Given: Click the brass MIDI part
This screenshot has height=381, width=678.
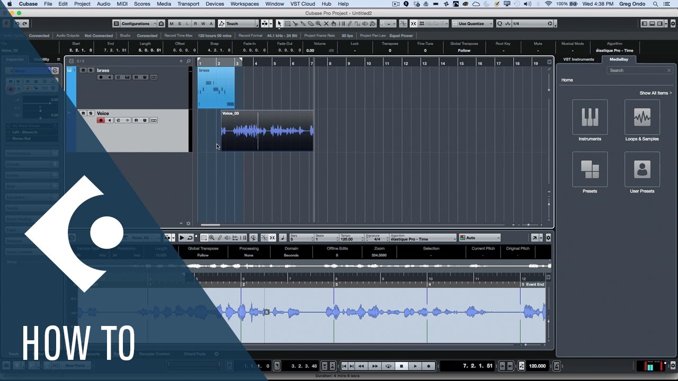Looking at the screenshot, I should point(216,88).
